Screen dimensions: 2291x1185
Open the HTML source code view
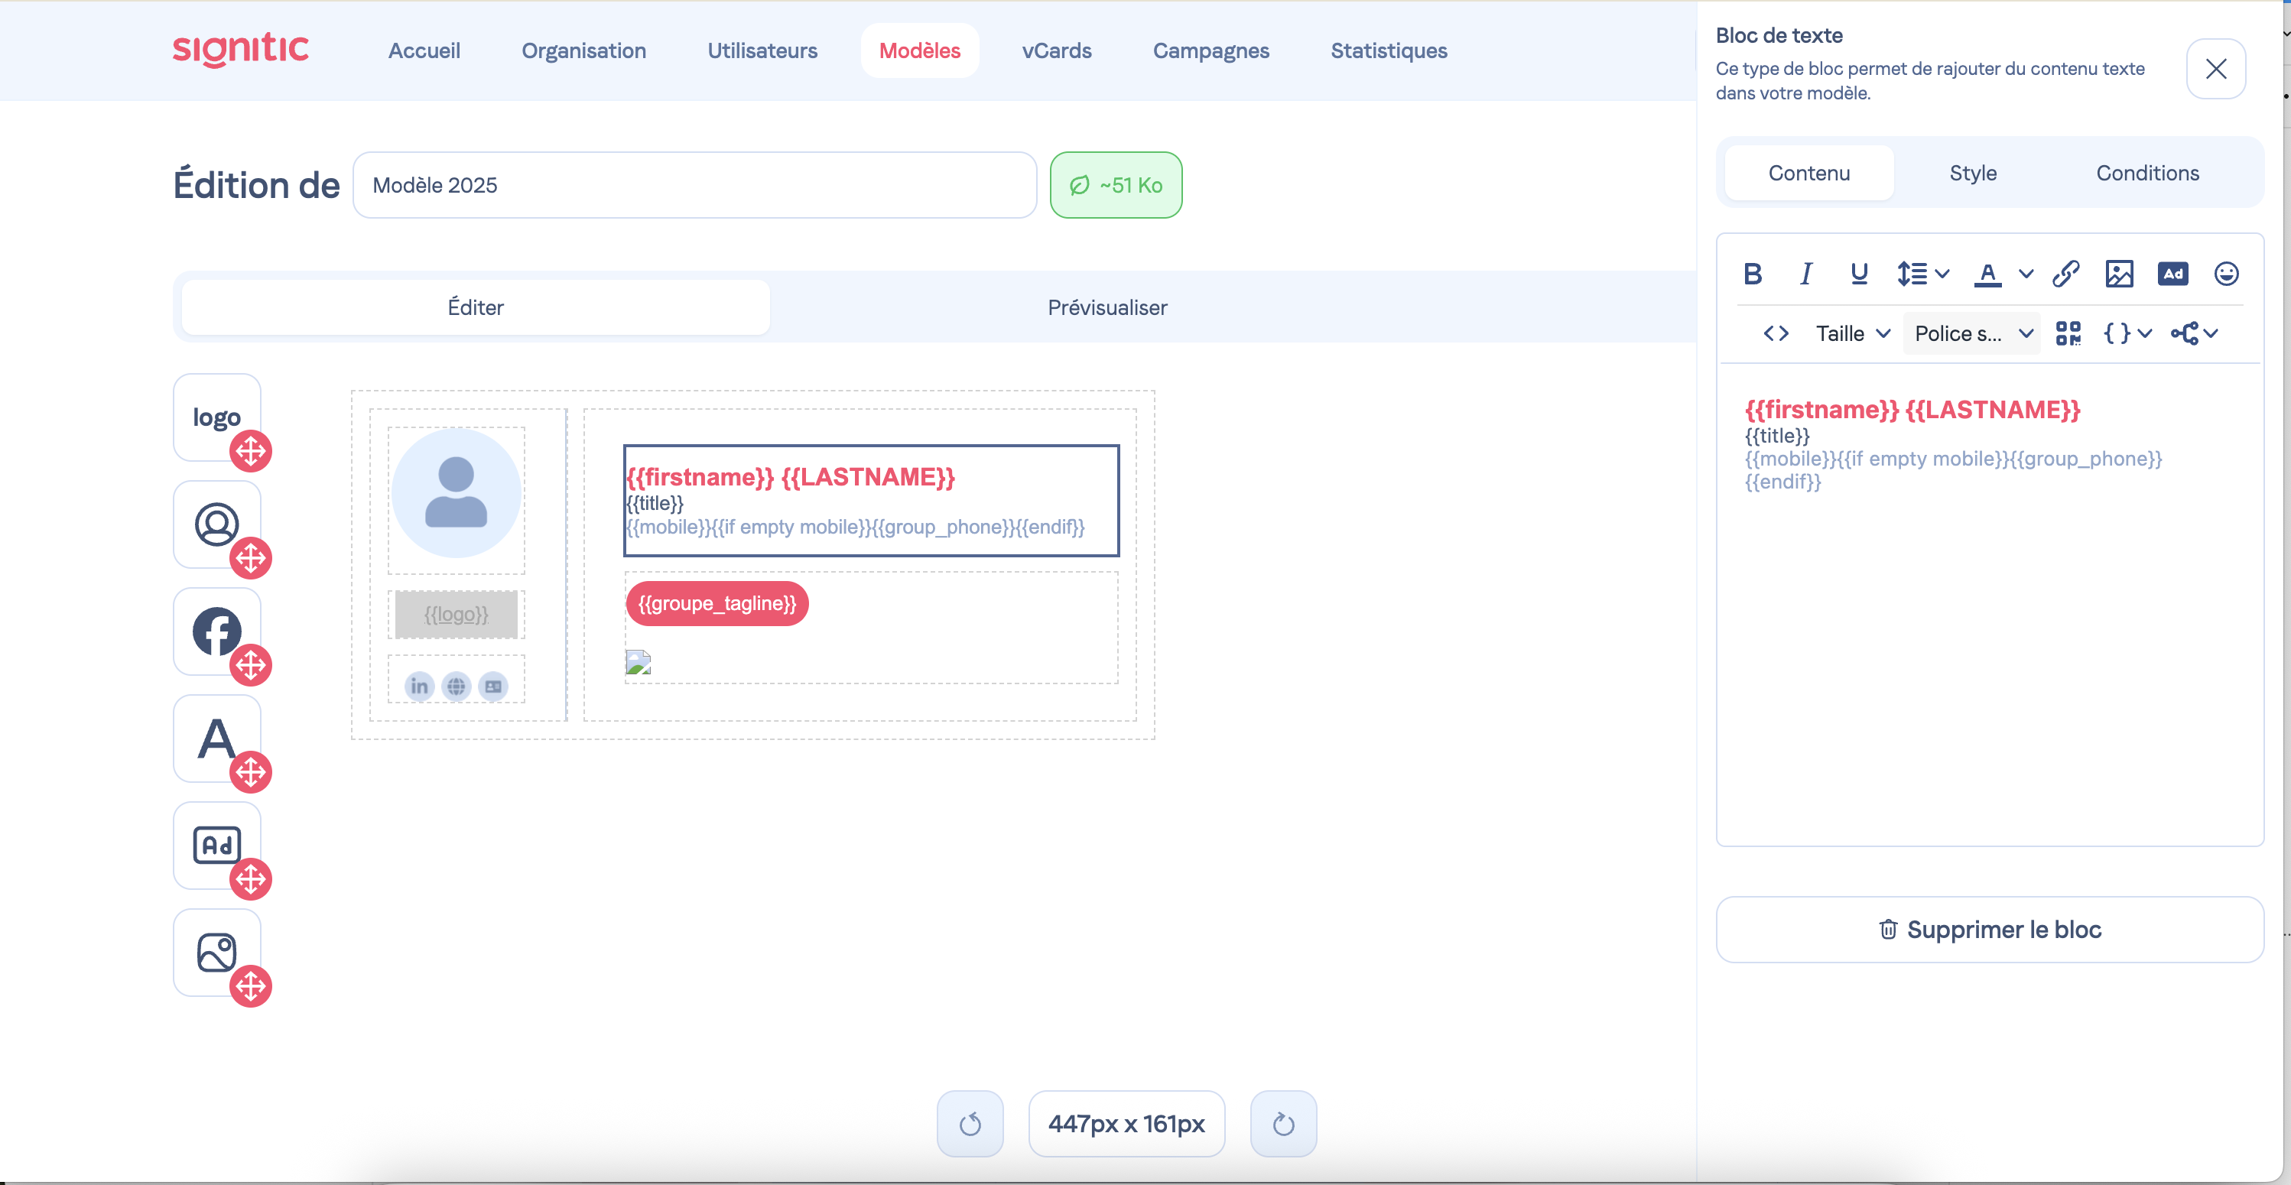point(1775,333)
